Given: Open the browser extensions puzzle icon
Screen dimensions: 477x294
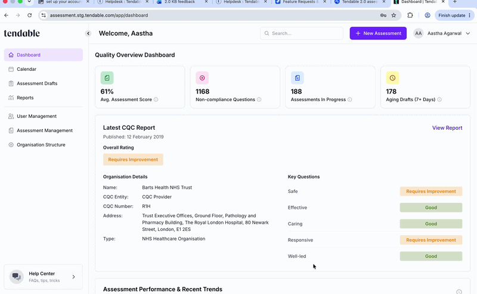Looking at the screenshot, I should point(410,15).
